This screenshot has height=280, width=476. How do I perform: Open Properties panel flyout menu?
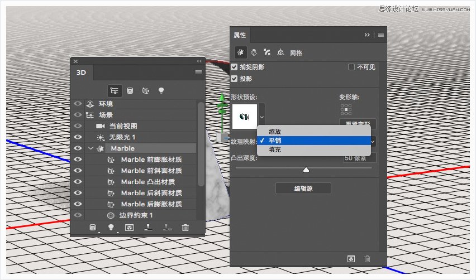click(381, 35)
